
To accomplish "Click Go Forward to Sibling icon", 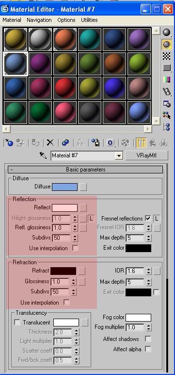I will [163, 143].
